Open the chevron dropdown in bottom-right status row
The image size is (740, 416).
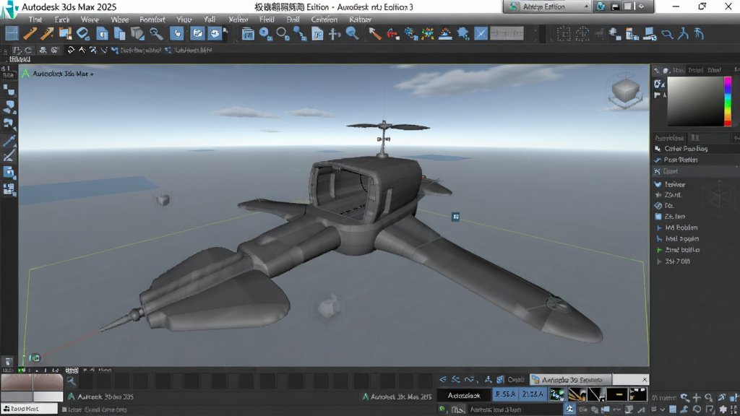pos(663,409)
